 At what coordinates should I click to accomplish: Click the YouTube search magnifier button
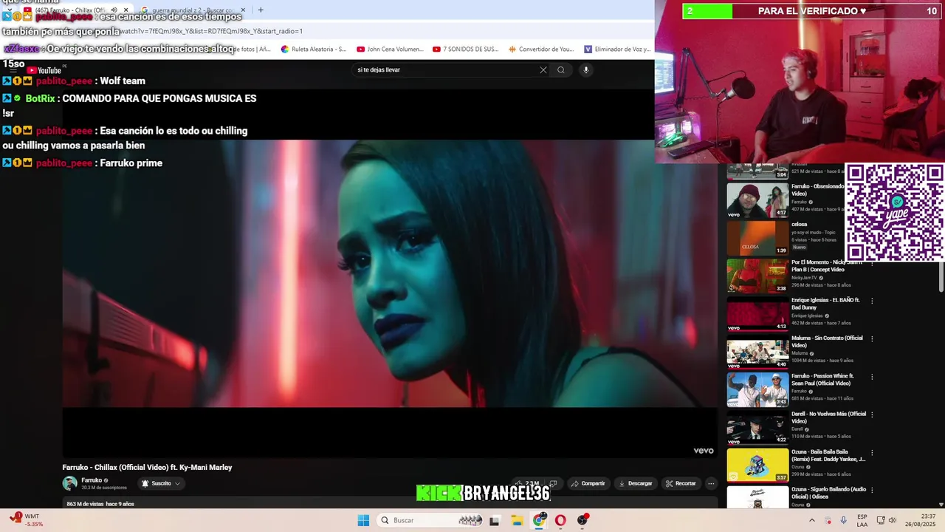561,70
